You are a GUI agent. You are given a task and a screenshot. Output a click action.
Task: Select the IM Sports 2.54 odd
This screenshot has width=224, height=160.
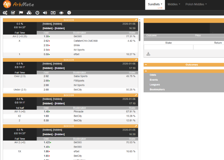click(47, 50)
